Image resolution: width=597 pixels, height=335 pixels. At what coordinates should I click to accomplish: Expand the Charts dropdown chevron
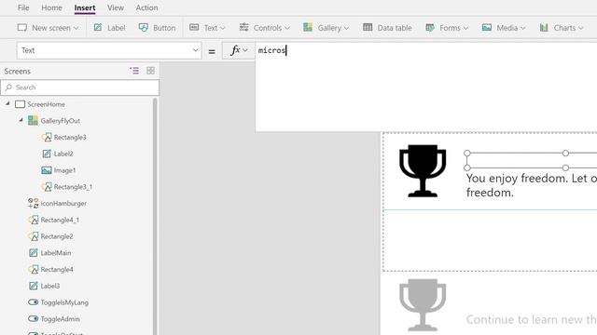[580, 28]
